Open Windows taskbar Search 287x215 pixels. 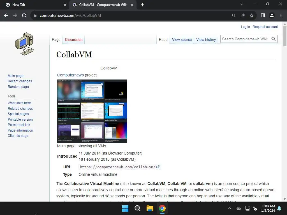click(x=137, y=208)
